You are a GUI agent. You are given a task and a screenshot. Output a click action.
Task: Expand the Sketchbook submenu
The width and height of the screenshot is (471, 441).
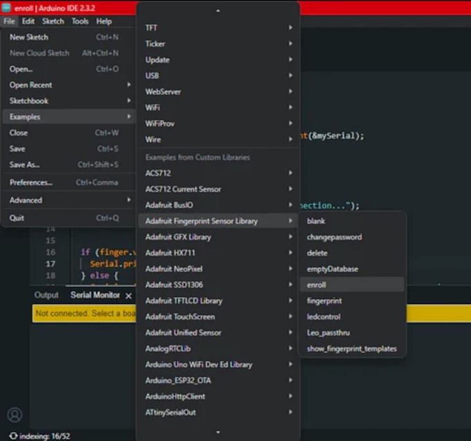(x=69, y=101)
